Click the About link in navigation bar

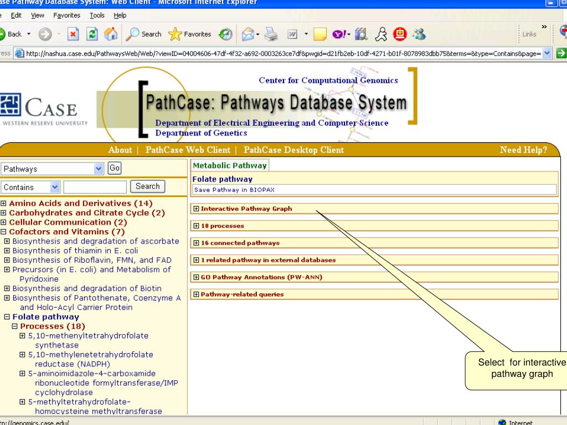[120, 150]
